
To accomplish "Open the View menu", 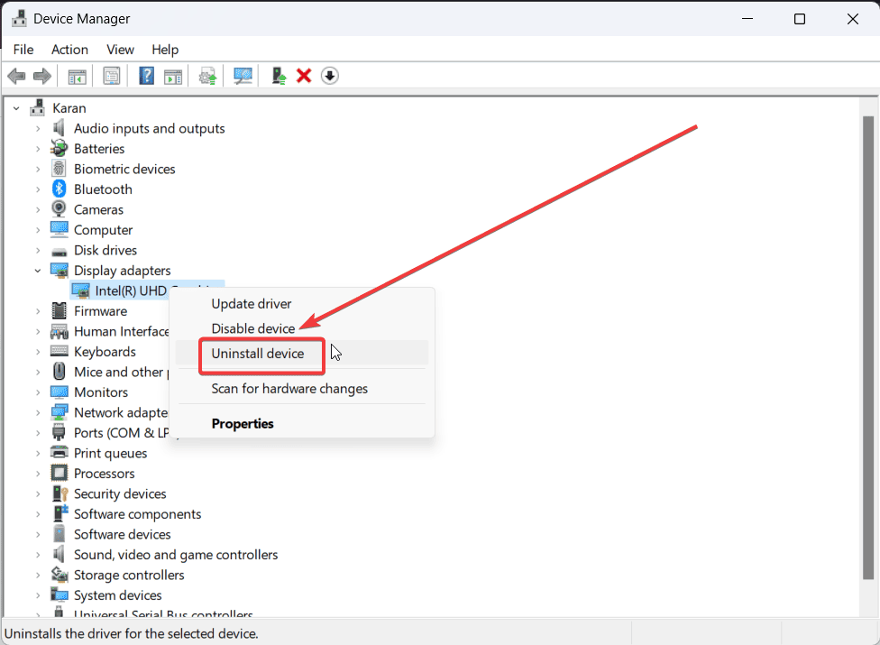I will click(x=120, y=50).
